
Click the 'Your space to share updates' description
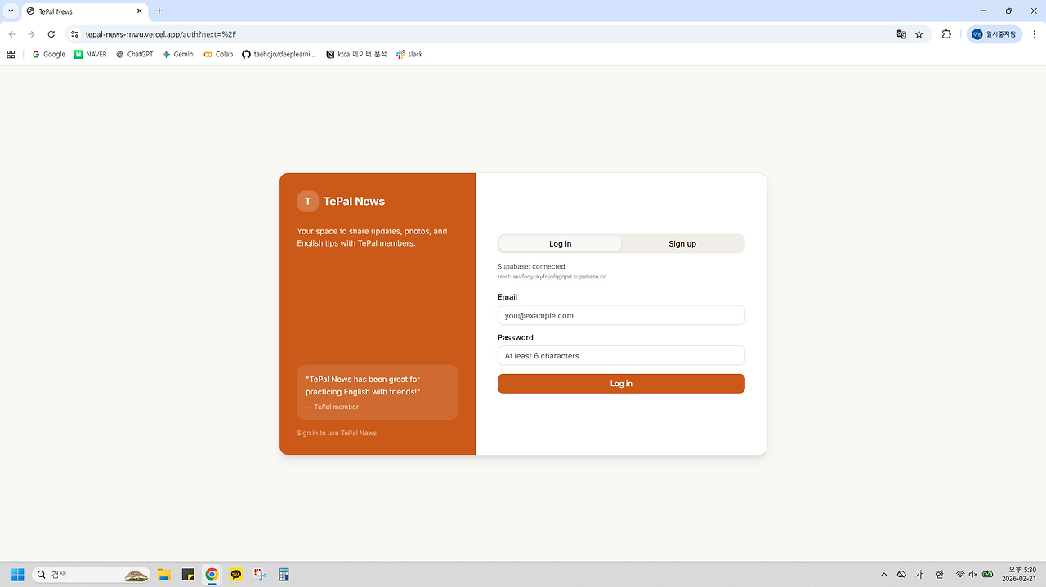coord(372,237)
